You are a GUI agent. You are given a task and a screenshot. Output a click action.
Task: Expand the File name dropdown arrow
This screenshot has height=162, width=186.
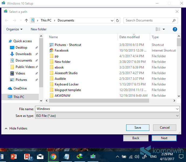click(177, 109)
